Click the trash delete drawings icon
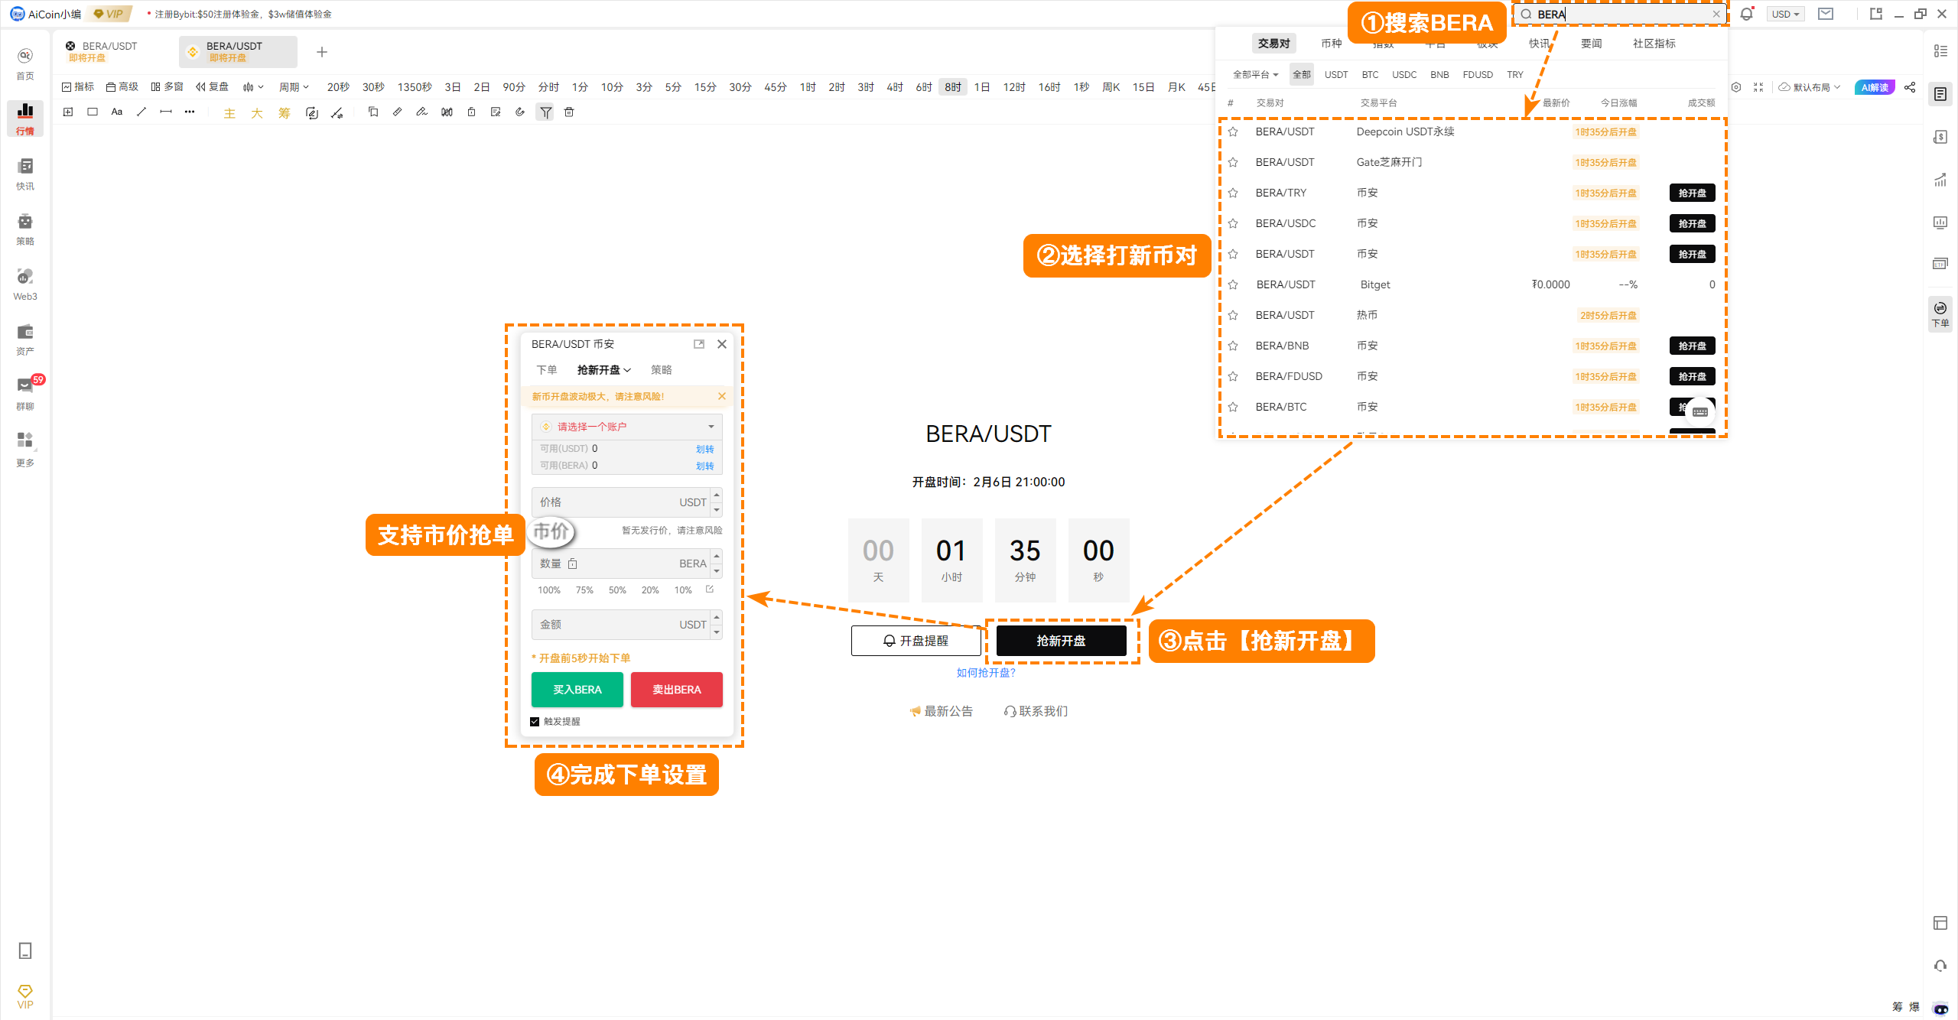1958x1020 pixels. (x=569, y=112)
